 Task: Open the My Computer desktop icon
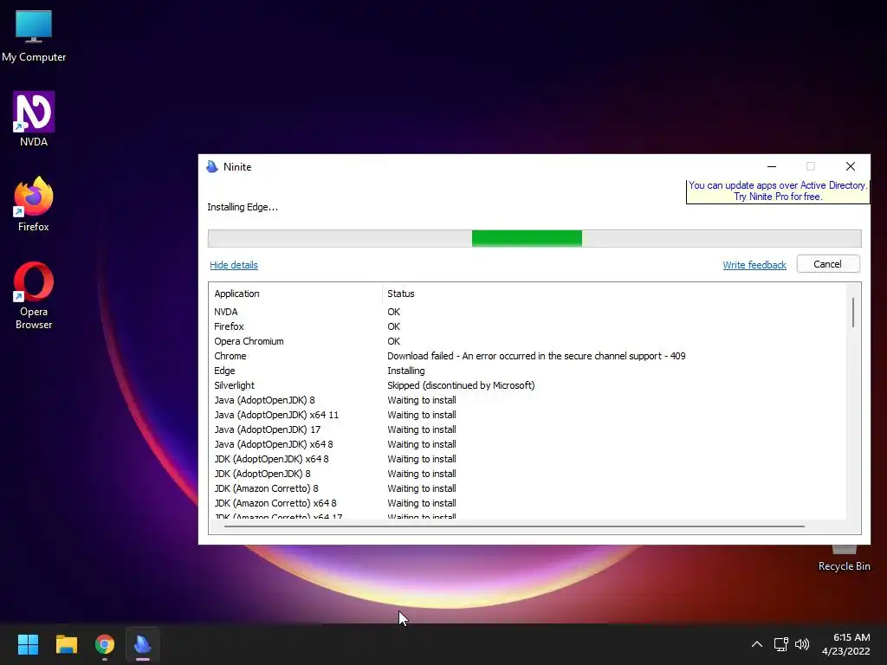(34, 36)
